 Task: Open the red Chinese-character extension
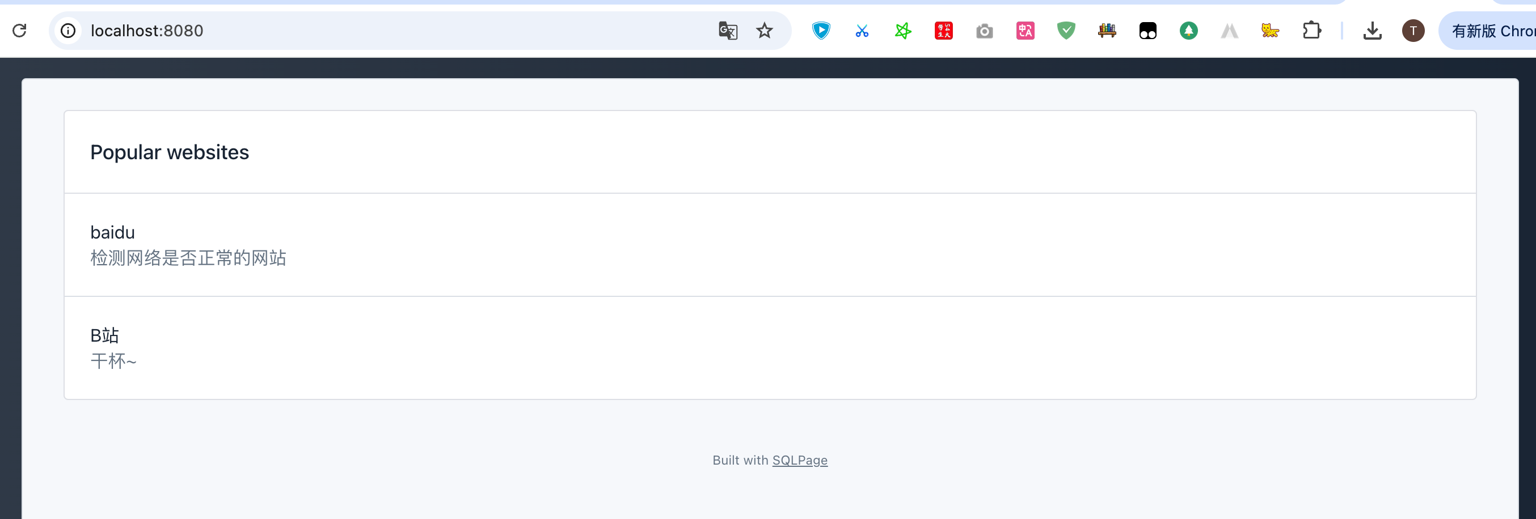943,31
